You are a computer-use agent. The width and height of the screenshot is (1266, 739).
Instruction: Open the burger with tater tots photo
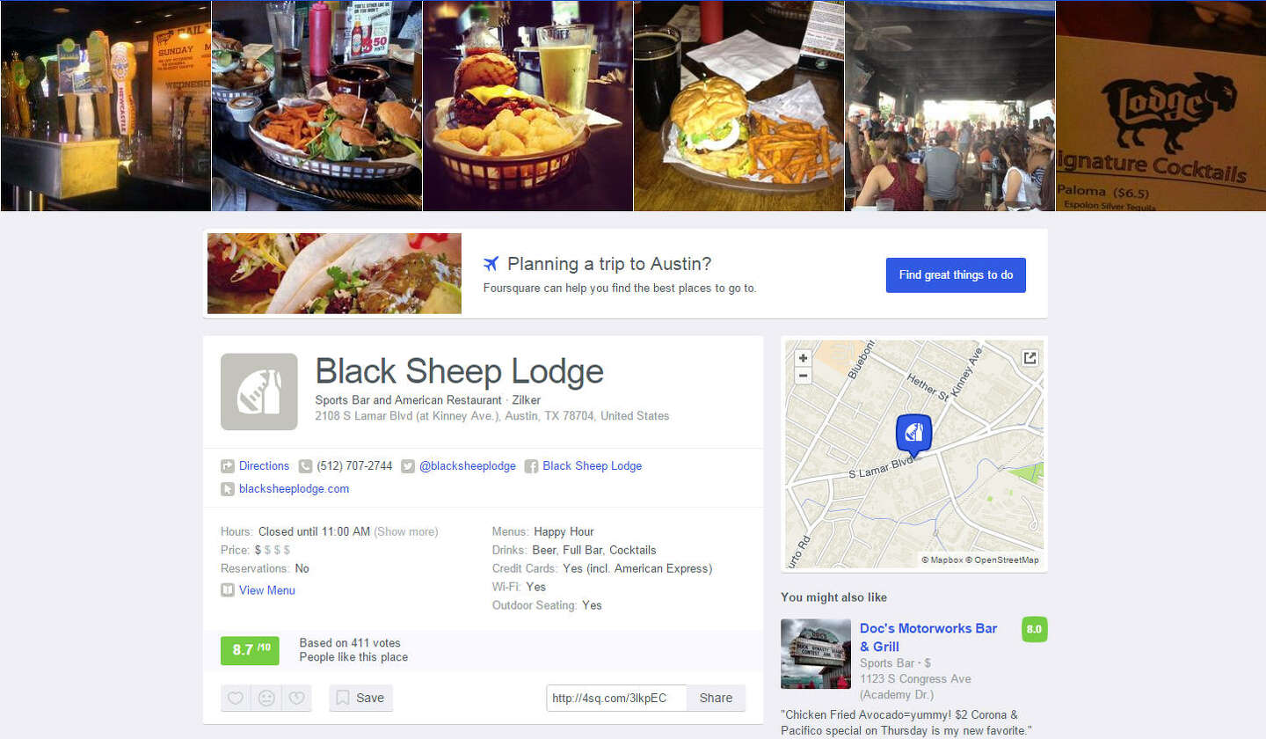coord(527,106)
